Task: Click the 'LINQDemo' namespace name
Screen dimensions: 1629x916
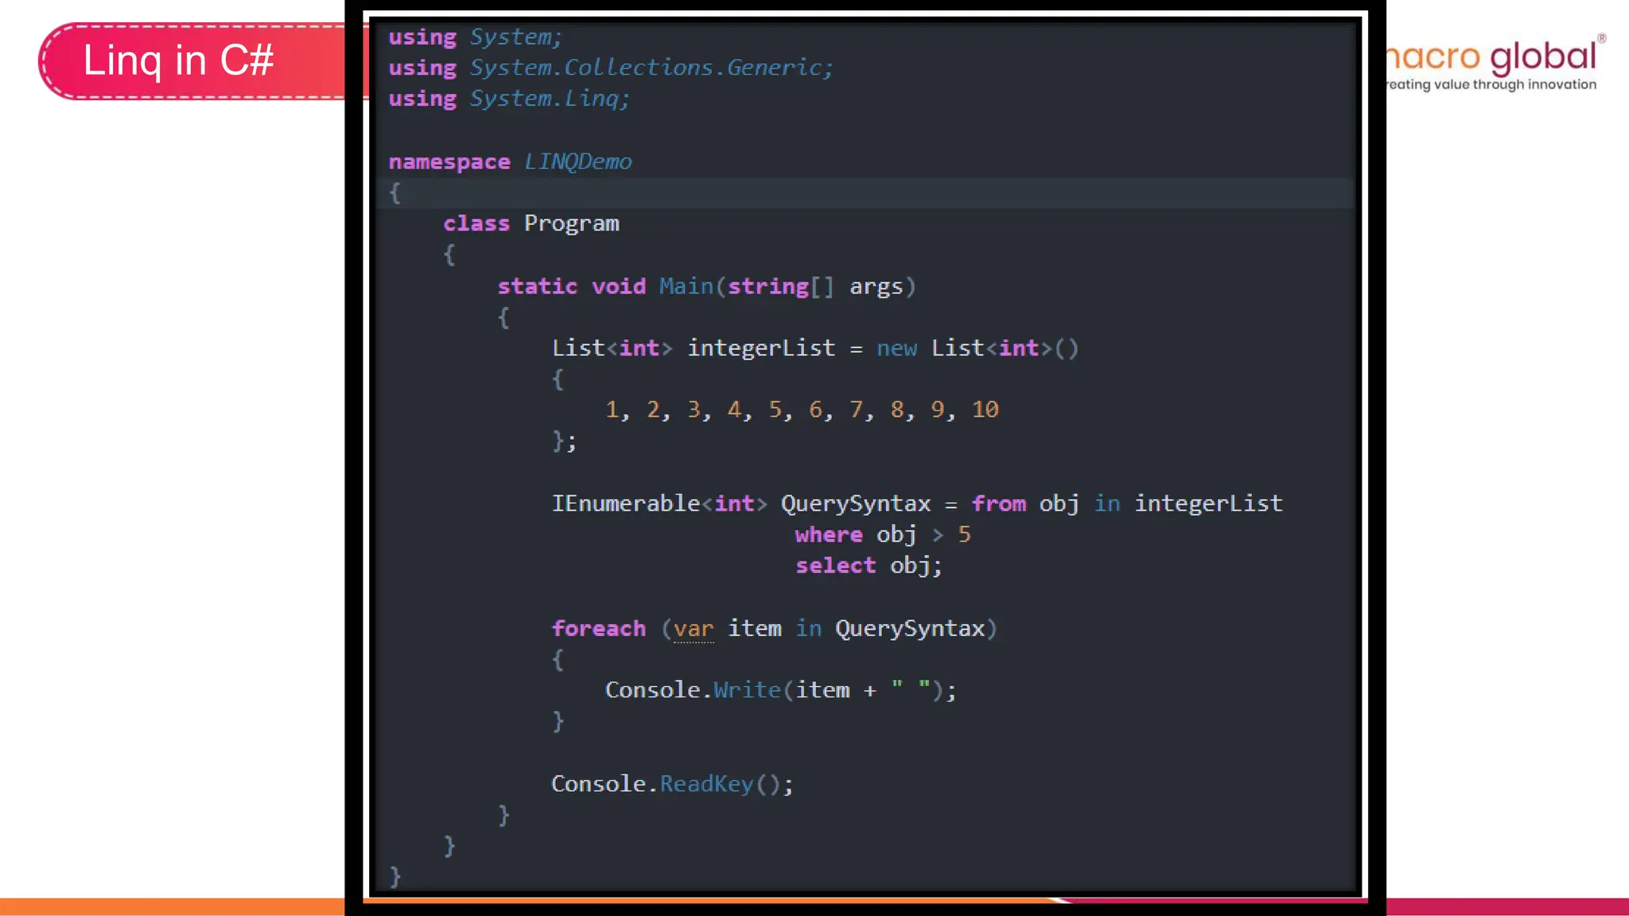Action: (577, 161)
